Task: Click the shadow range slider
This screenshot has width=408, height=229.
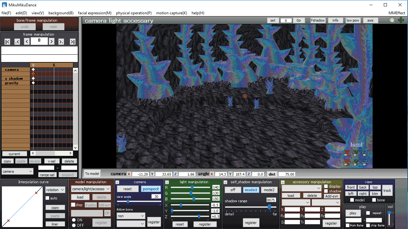Action: (x=251, y=207)
